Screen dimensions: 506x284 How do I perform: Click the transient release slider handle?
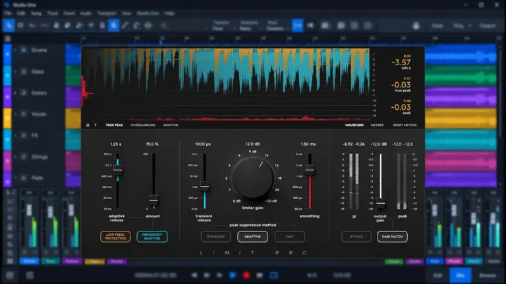[x=204, y=186]
